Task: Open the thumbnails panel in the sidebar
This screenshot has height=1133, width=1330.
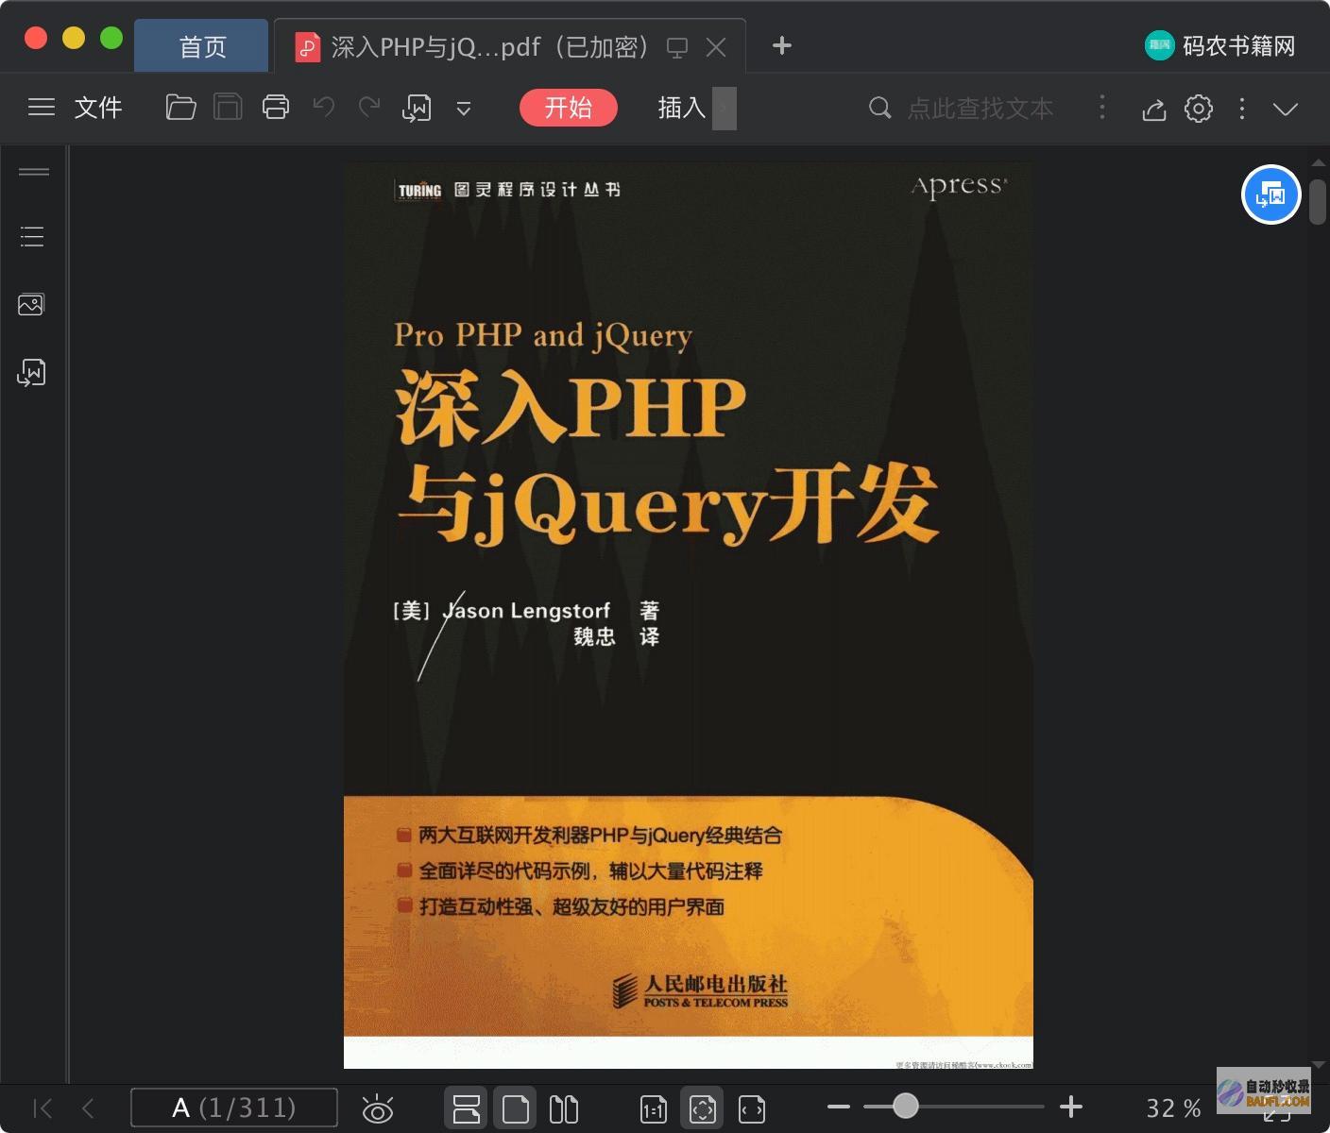Action: [x=31, y=304]
